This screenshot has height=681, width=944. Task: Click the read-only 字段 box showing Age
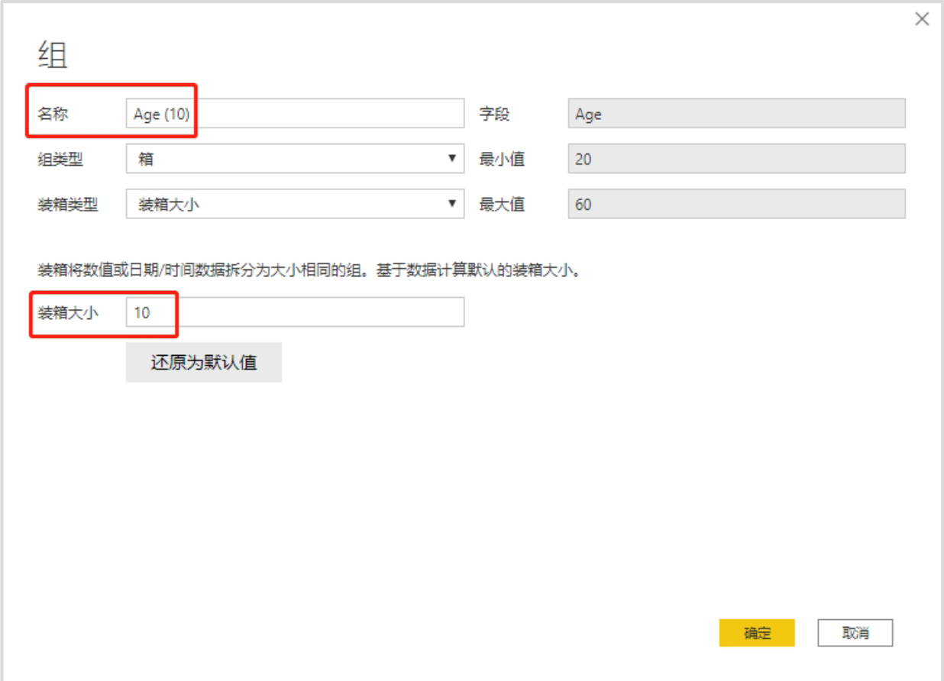click(x=736, y=114)
